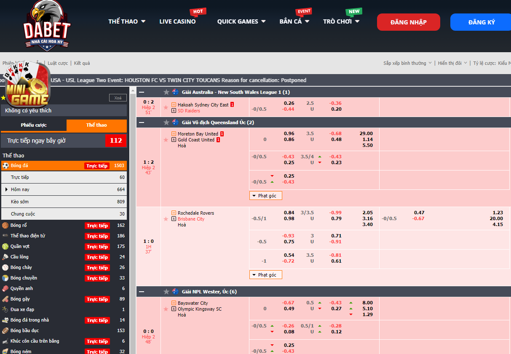The image size is (511, 354).
Task: Favorite the Hakoah Sydney City East match star
Action: pos(166,108)
